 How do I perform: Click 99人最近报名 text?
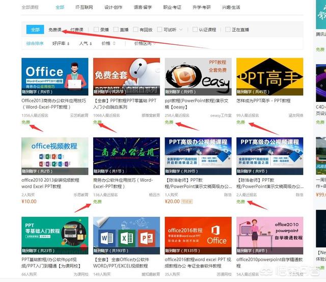click(248, 116)
